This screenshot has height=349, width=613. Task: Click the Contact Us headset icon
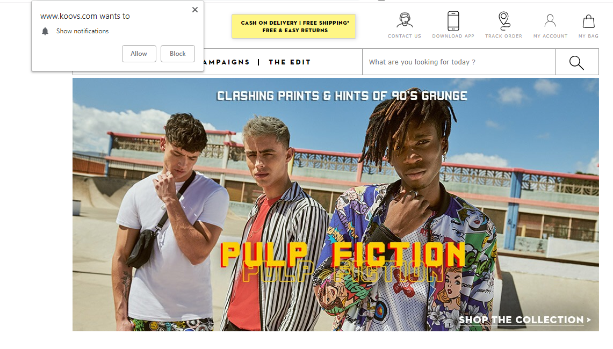405,20
